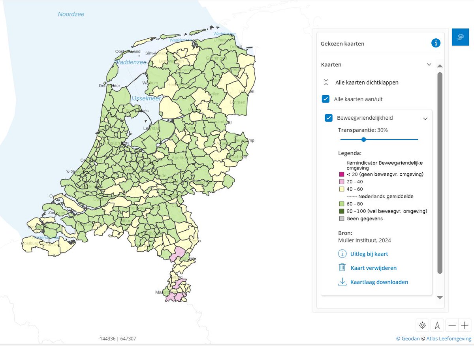Click the compass north arrow icon
Viewport: 474px width, 346px height.
437,325
